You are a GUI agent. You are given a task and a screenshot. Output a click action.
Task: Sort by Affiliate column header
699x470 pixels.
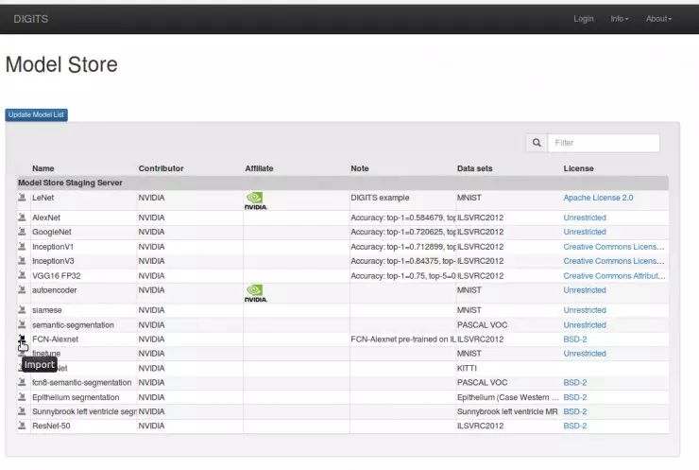point(259,168)
